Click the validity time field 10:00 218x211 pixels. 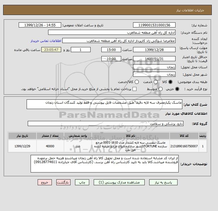pos(111,59)
